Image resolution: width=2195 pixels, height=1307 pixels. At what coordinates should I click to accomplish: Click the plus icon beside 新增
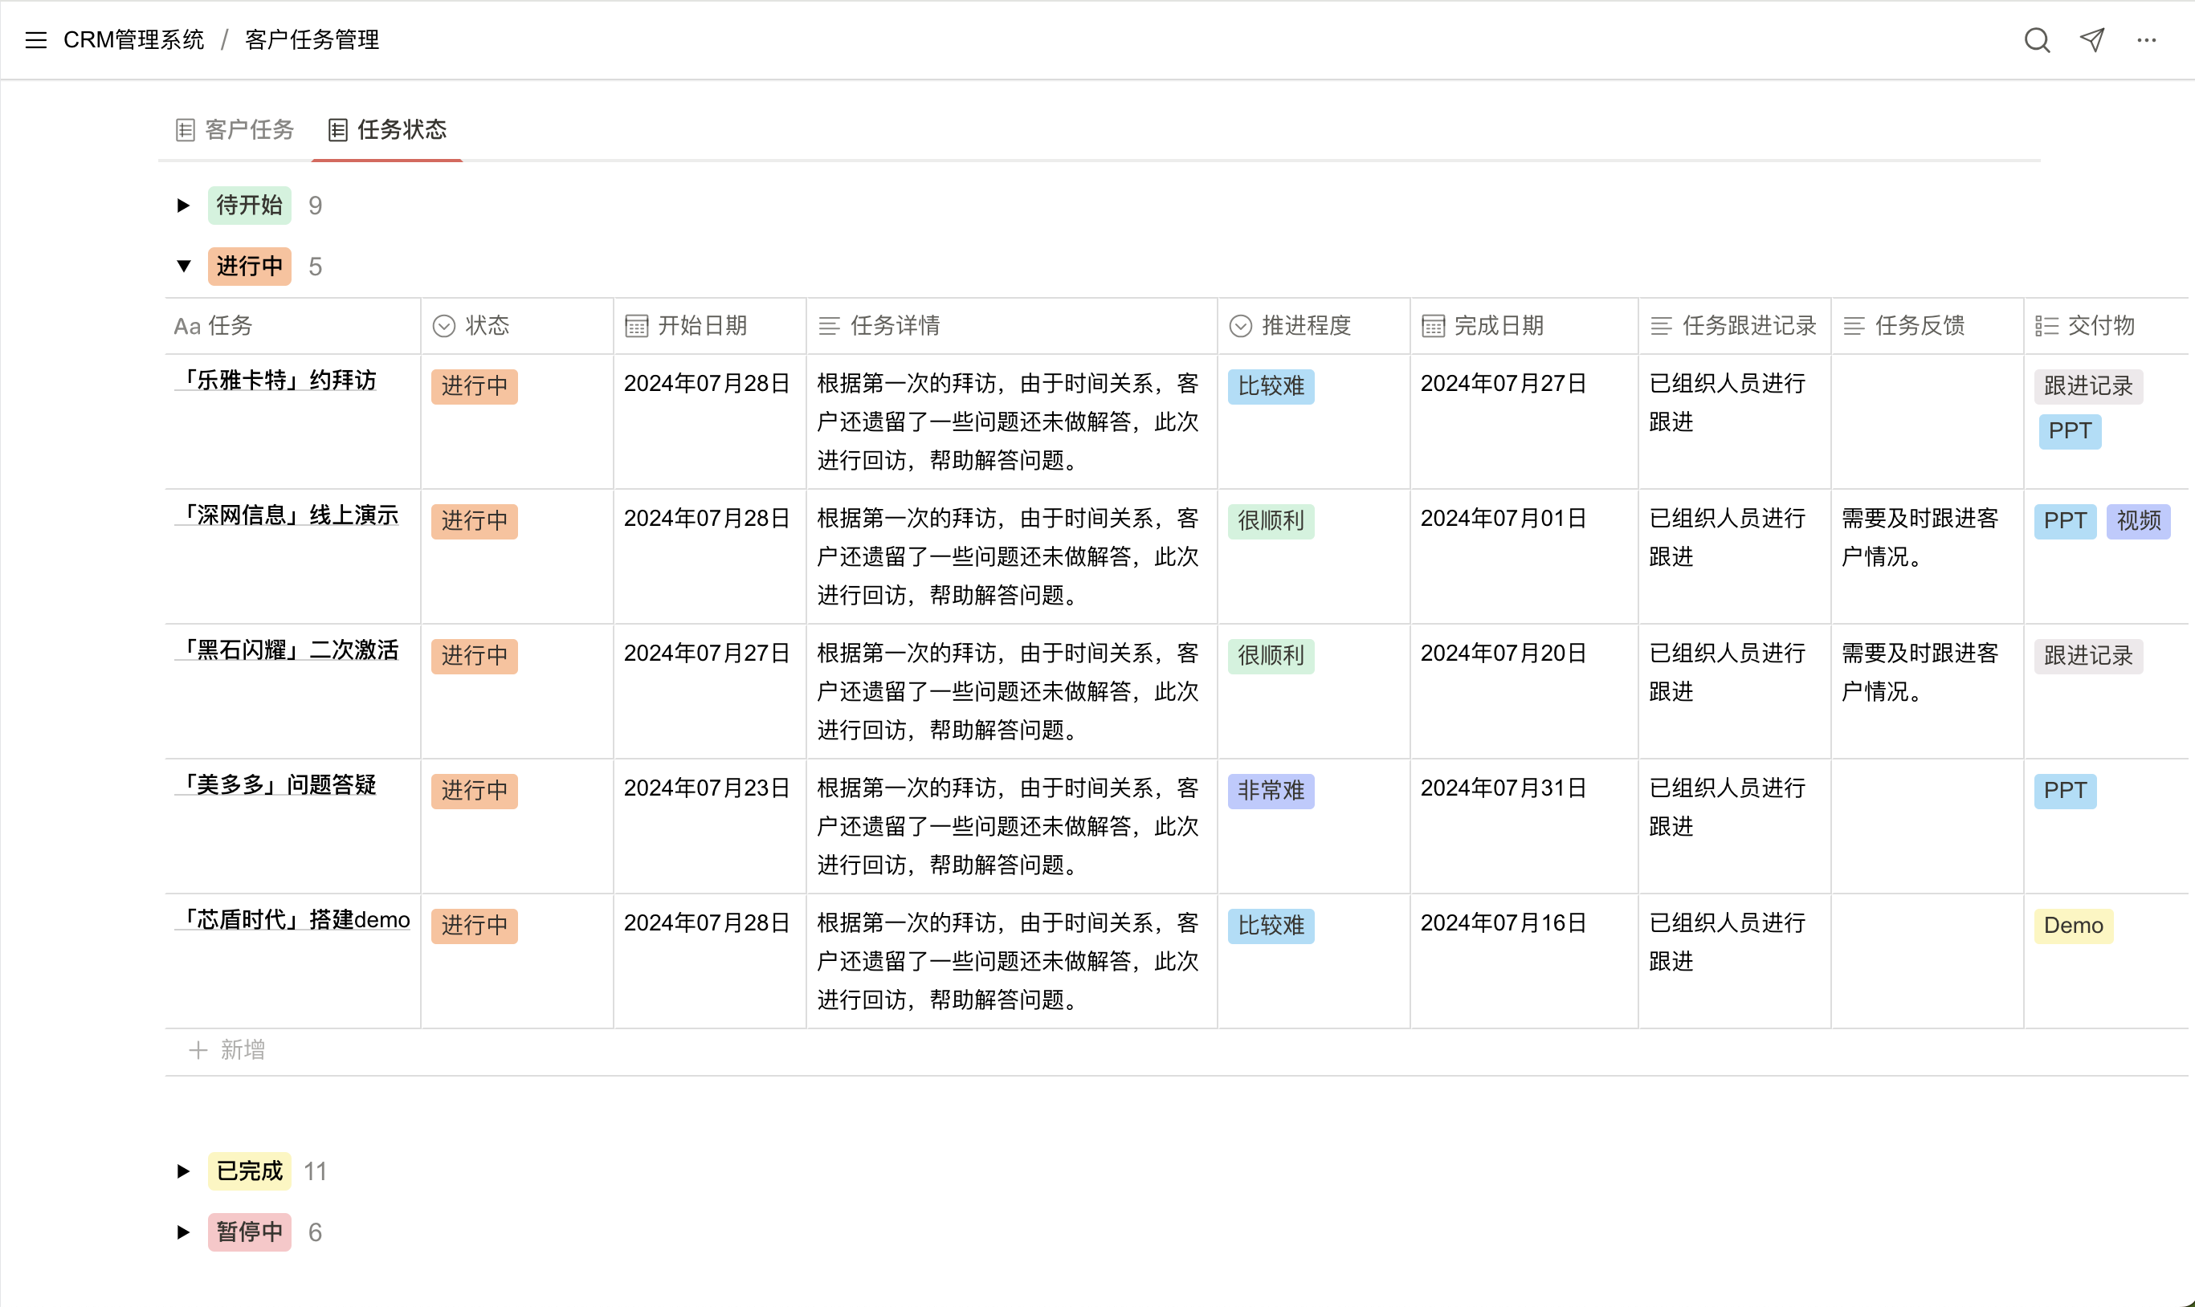198,1050
